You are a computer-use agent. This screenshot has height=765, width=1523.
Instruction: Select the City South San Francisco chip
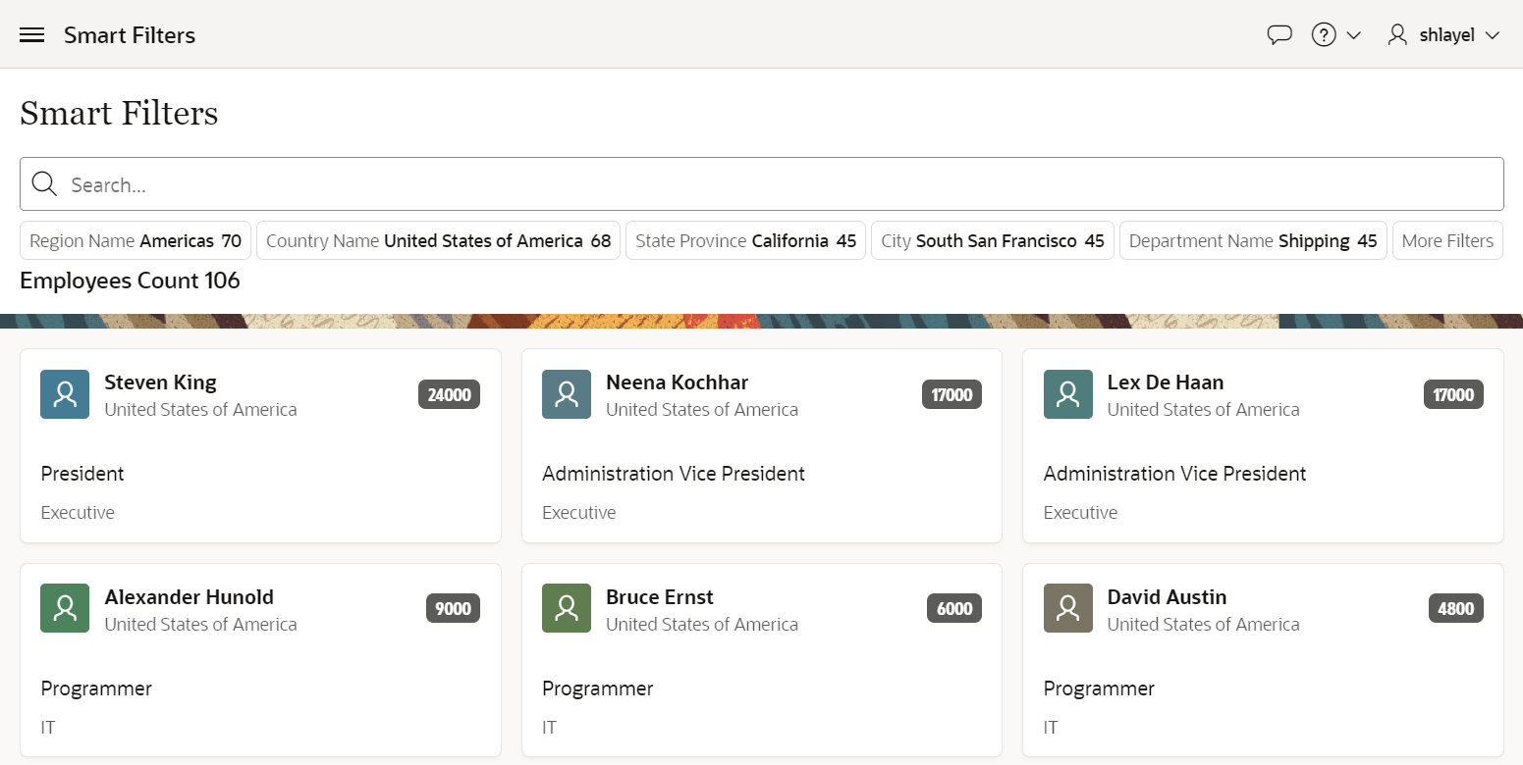pos(992,240)
